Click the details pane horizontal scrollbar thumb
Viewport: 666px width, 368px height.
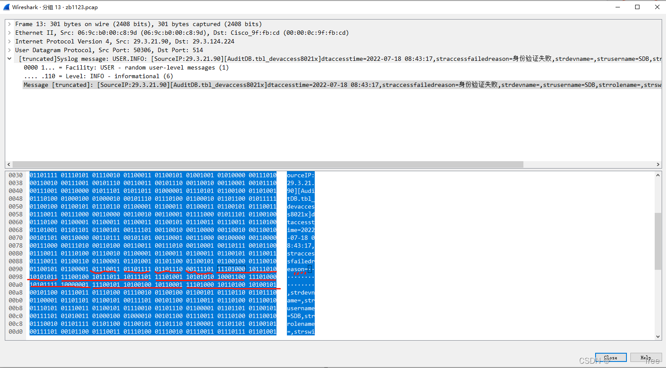point(268,165)
